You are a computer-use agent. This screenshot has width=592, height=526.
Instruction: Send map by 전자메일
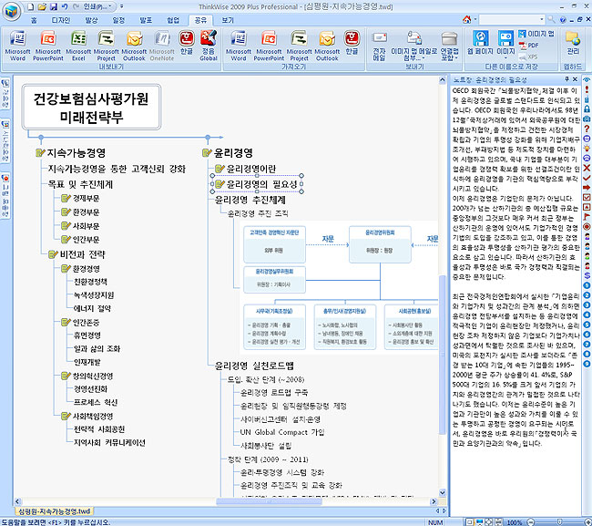pyautogui.click(x=379, y=46)
